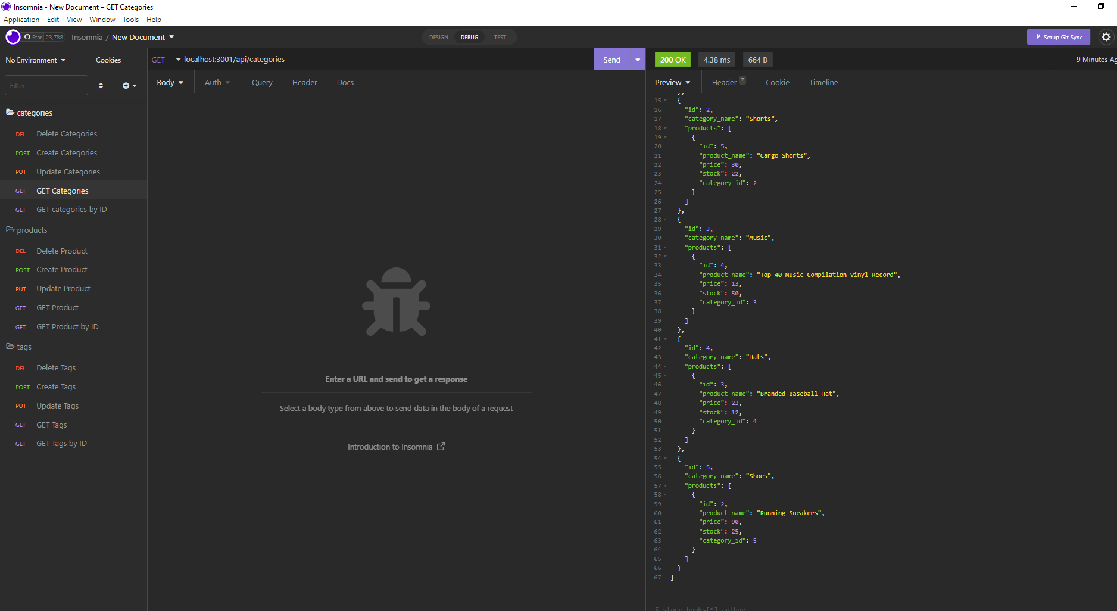Switch to the DESIGN tab

(x=438, y=37)
